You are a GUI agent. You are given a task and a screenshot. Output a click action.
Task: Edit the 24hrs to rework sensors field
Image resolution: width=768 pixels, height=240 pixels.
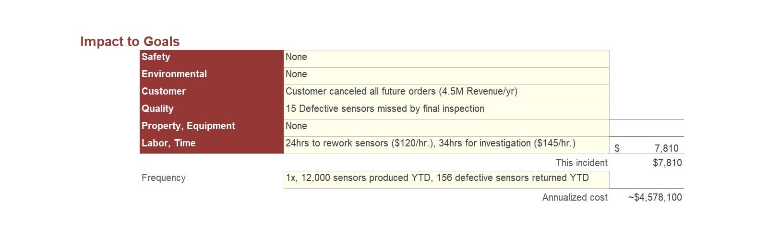446,145
